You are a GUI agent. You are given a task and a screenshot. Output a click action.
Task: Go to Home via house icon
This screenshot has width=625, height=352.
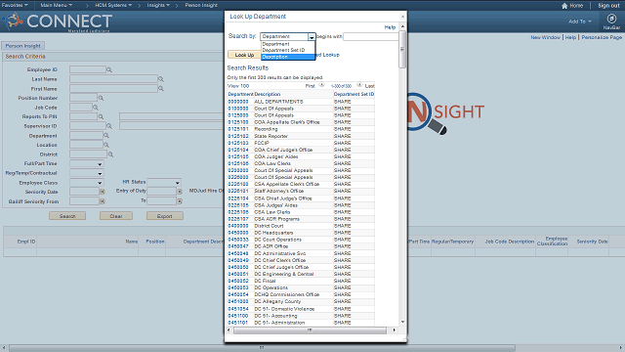click(x=564, y=6)
